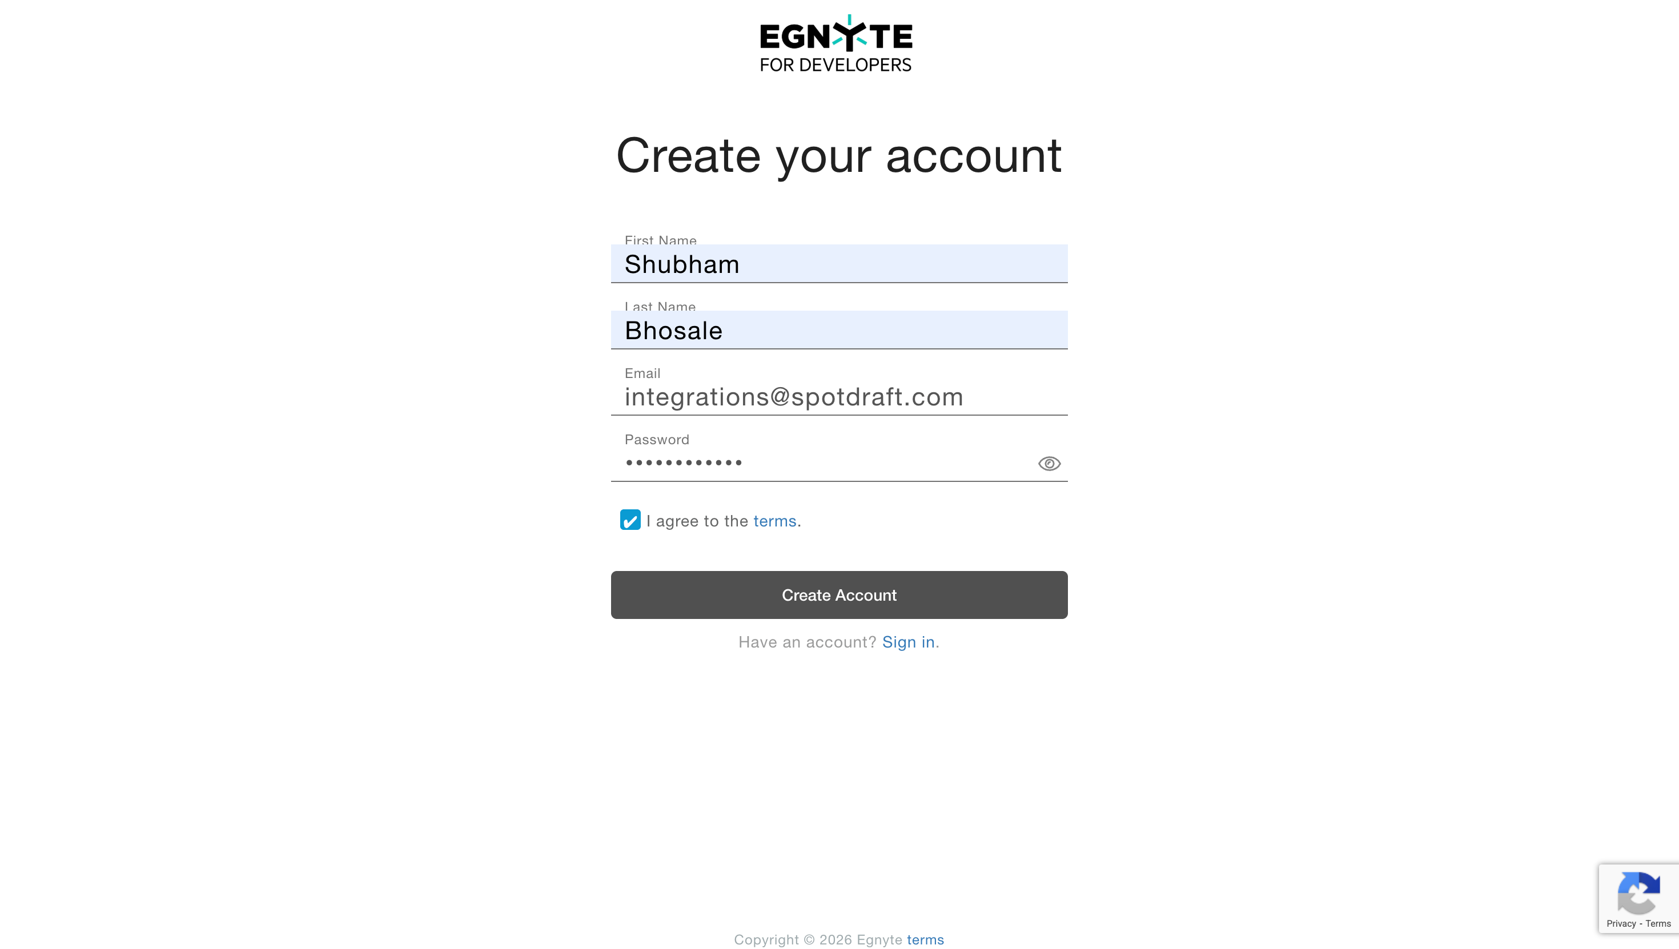
Task: Click into the Last Name field containing Bhosale
Action: pyautogui.click(x=838, y=331)
